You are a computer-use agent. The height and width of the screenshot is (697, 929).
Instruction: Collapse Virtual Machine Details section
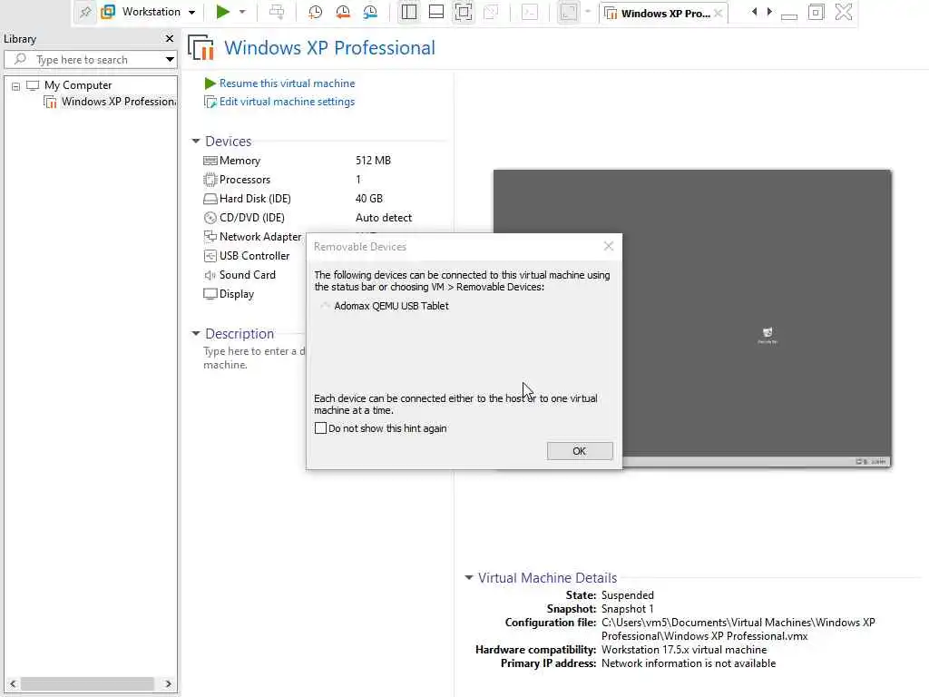click(x=469, y=577)
